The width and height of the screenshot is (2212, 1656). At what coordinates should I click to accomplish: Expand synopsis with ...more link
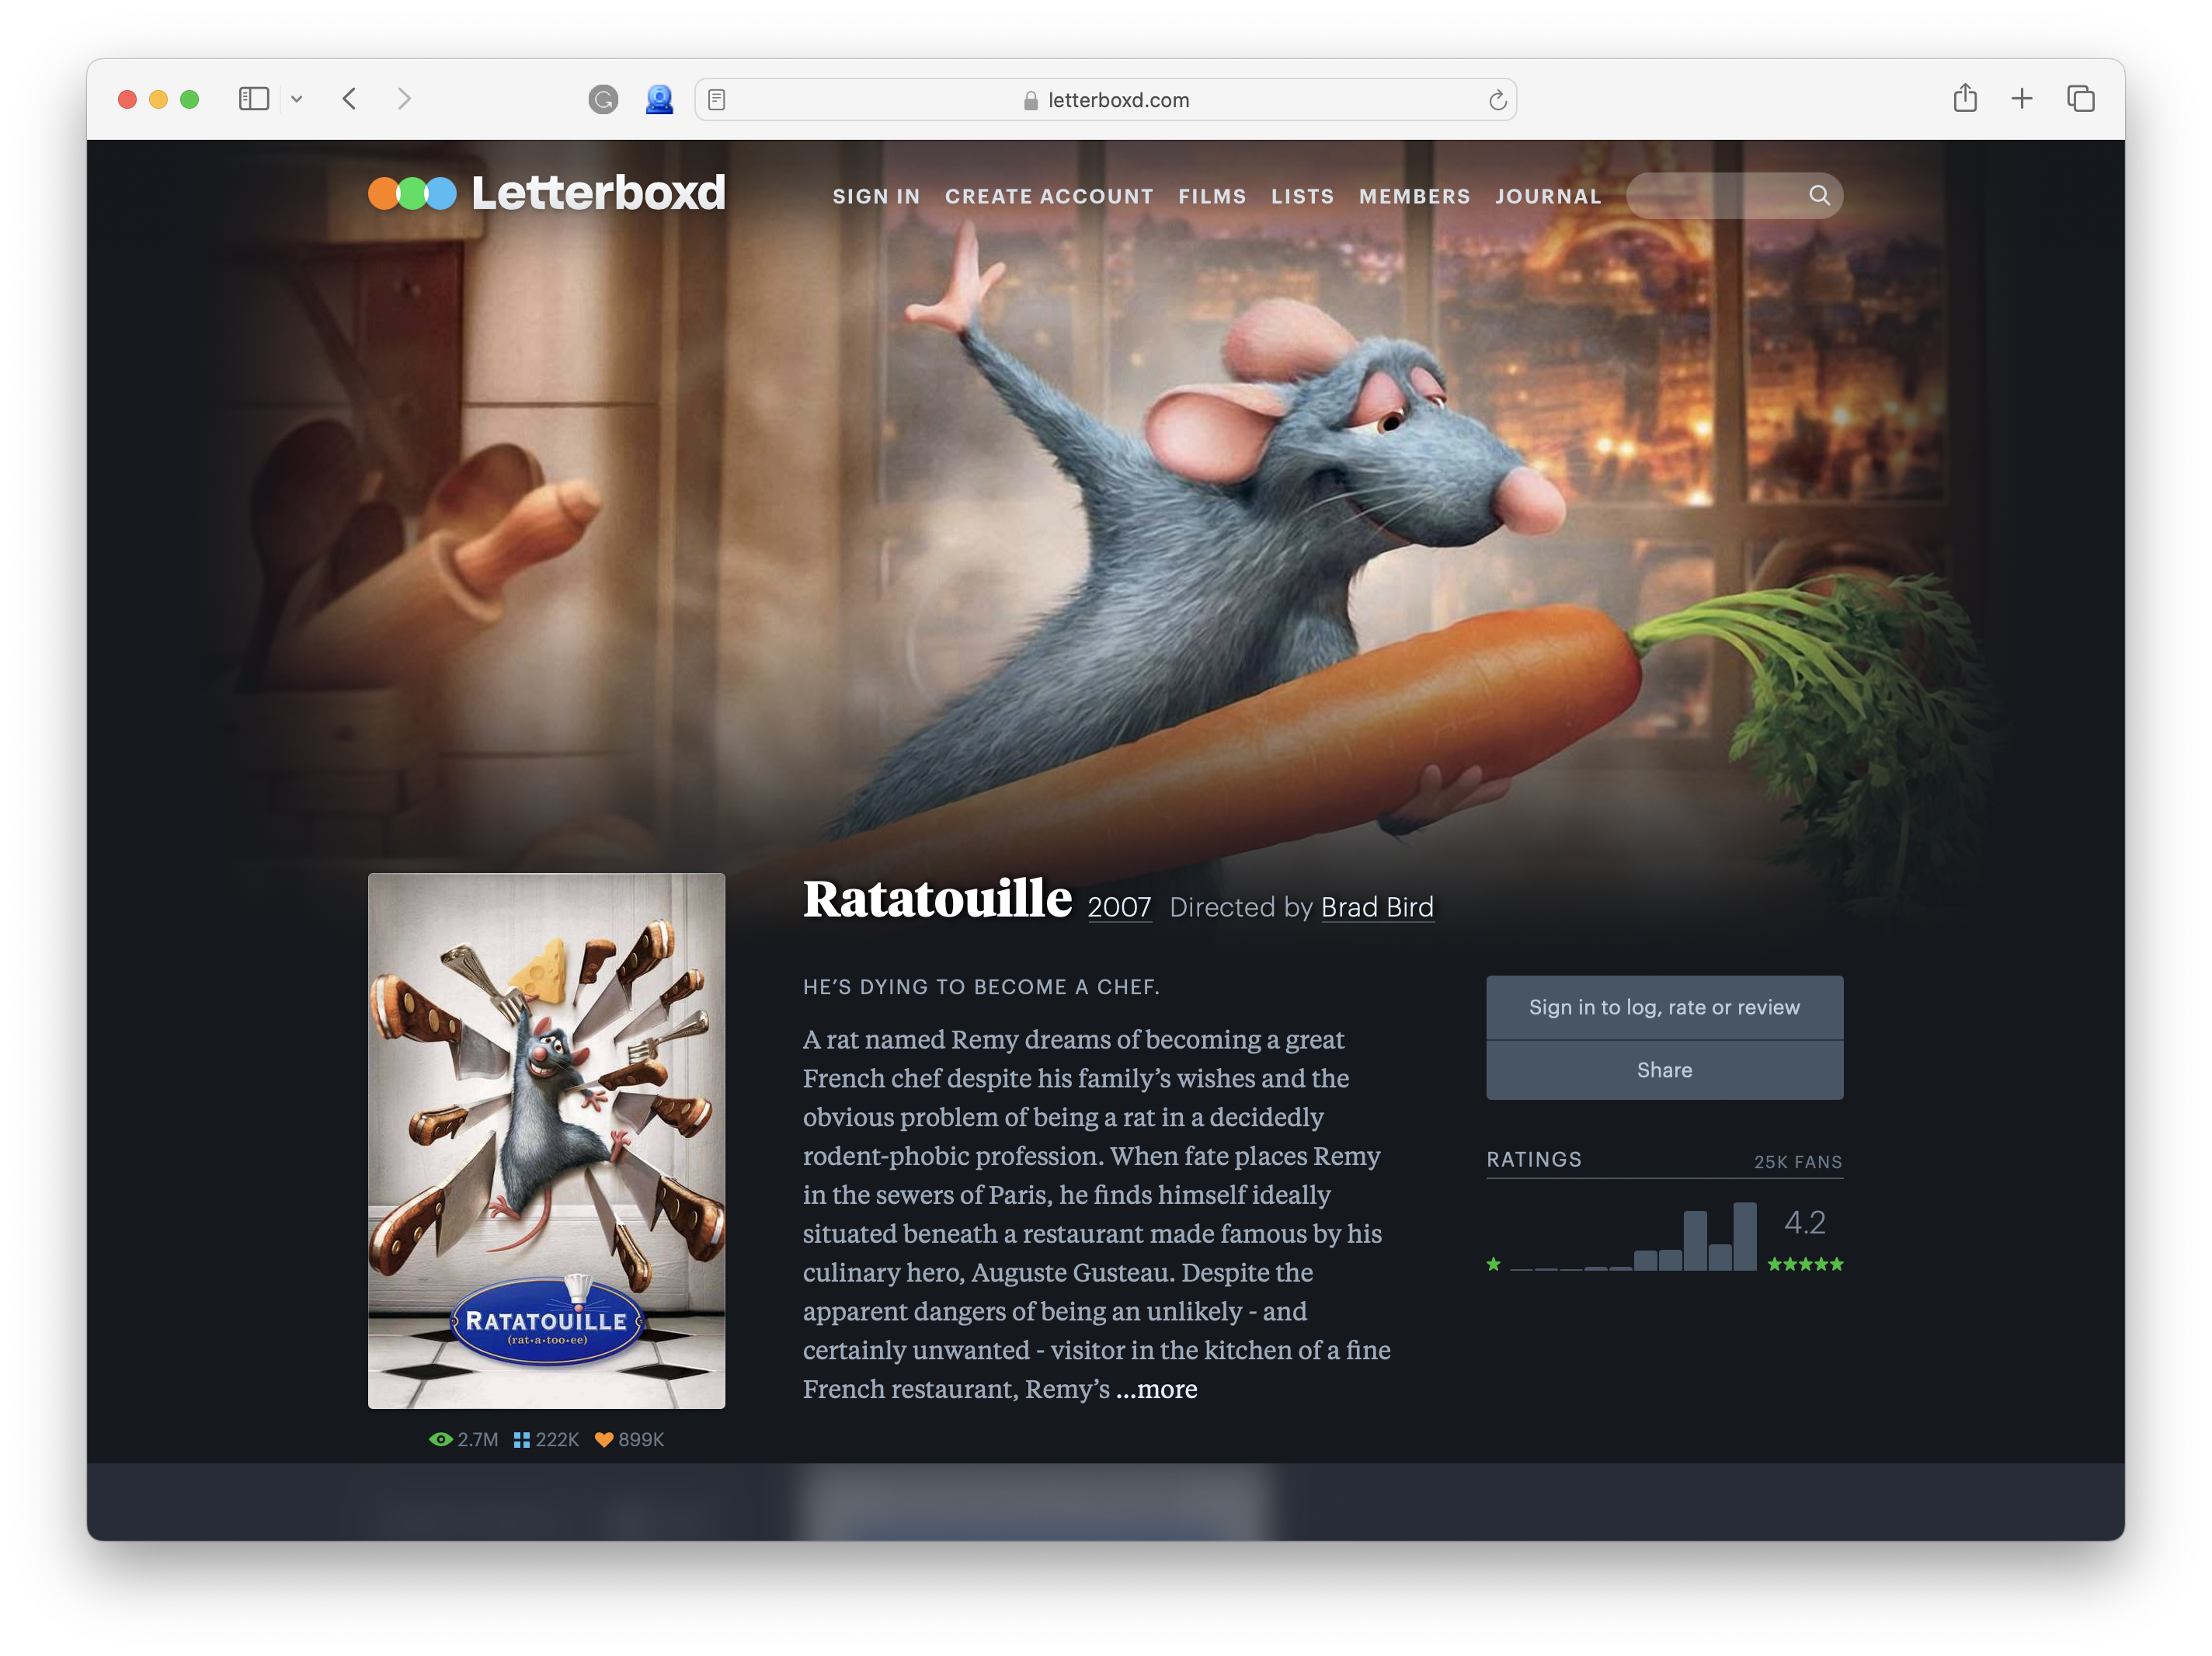pyautogui.click(x=1157, y=1389)
